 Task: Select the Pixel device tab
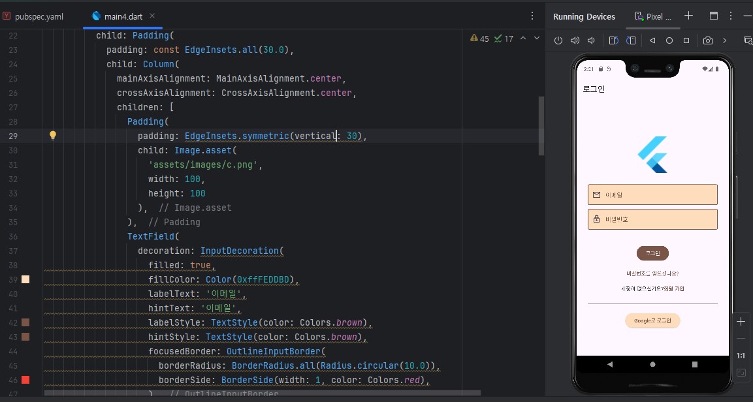(x=653, y=17)
